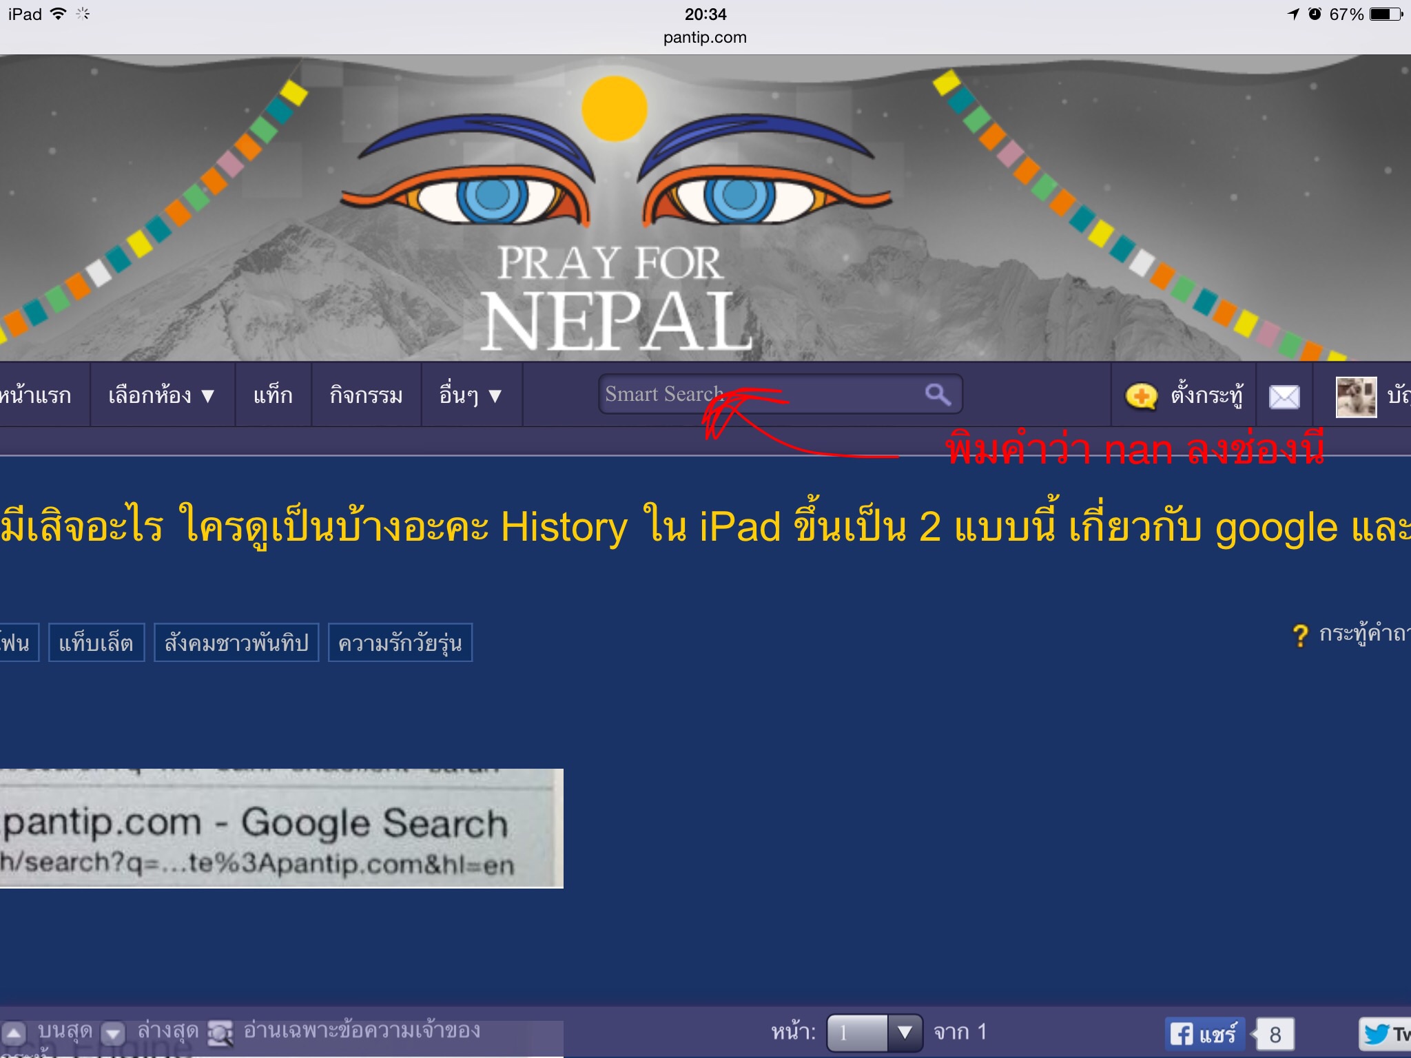1411x1058 pixels.
Task: Select the แท็บเล็ต tag
Action: [96, 643]
